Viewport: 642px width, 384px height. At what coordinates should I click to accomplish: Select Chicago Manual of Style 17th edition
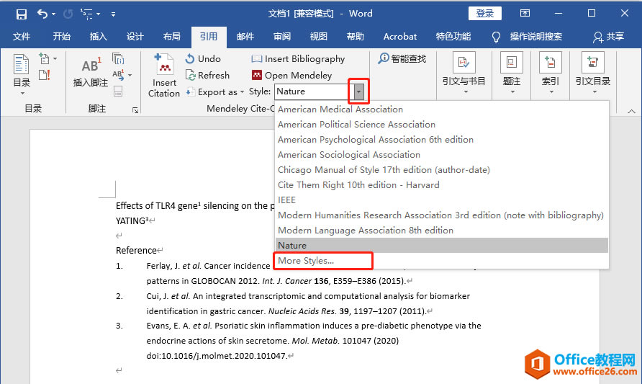pyautogui.click(x=442, y=170)
